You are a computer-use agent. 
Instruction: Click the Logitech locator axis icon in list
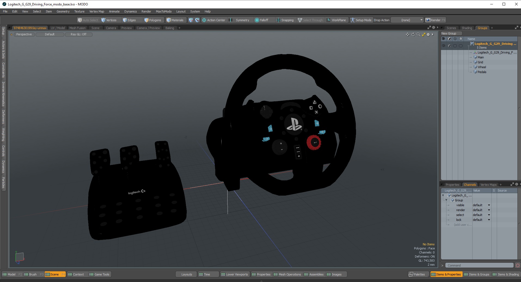point(475,52)
